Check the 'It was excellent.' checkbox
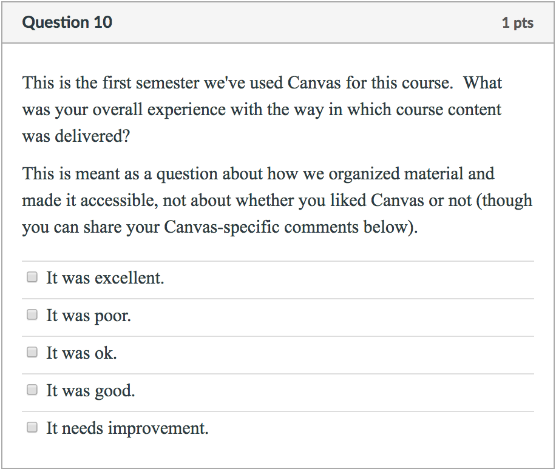This screenshot has height=469, width=556. tap(32, 278)
